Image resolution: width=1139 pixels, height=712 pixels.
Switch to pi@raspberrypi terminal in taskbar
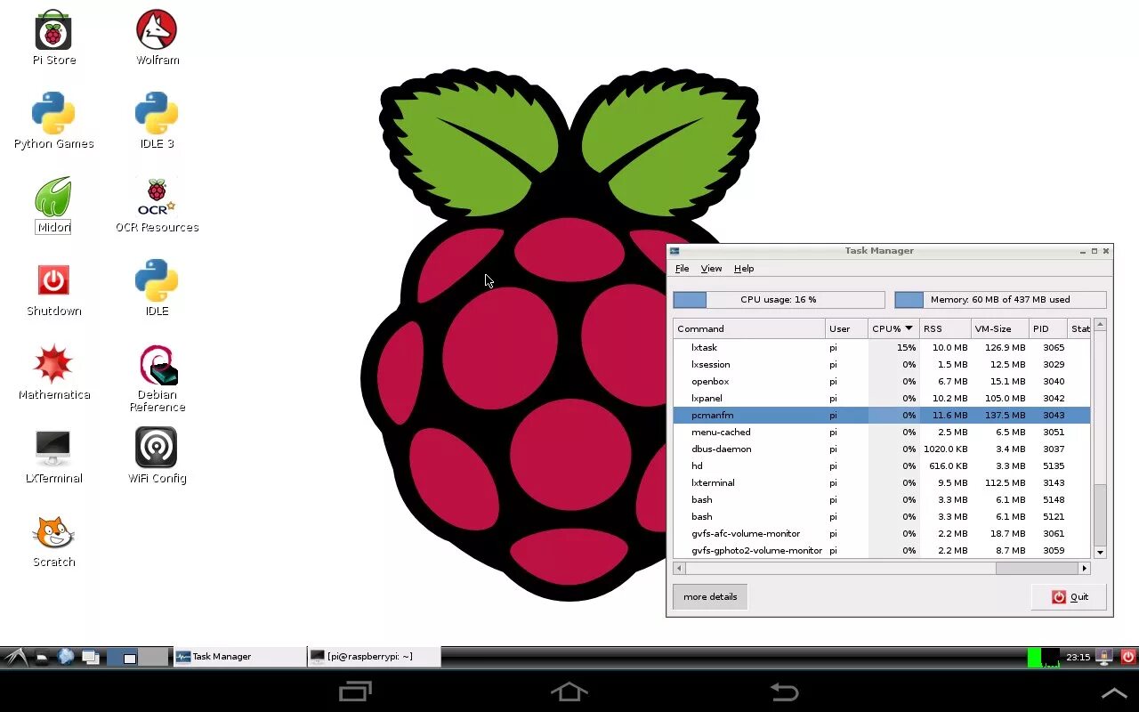click(x=374, y=657)
